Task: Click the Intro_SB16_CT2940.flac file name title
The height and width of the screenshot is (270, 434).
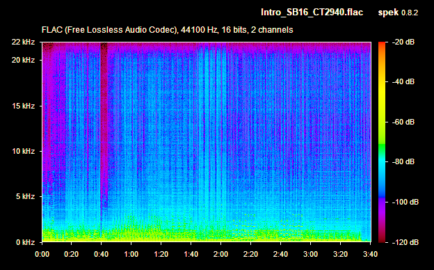Action: coord(312,13)
